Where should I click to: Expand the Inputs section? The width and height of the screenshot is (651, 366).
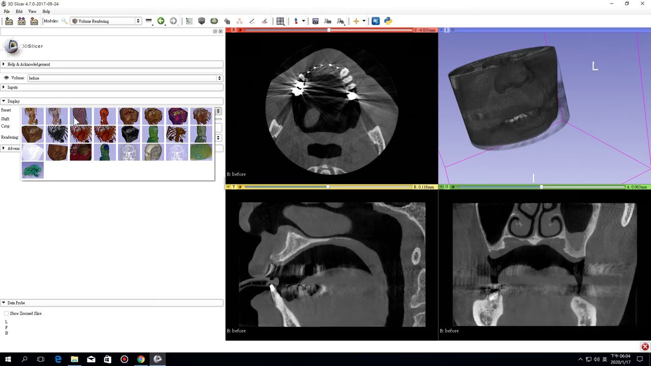(112, 87)
